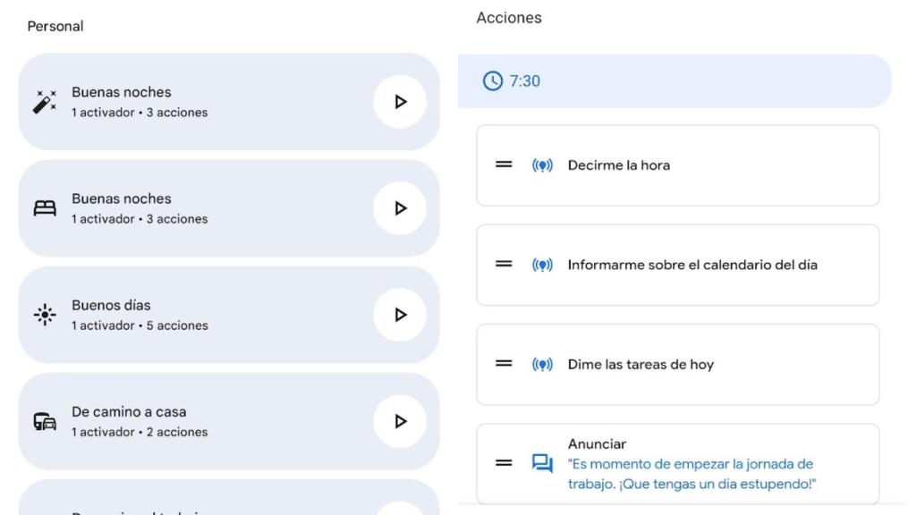
Task: Open the Decirme la hora action card
Action: pos(677,165)
